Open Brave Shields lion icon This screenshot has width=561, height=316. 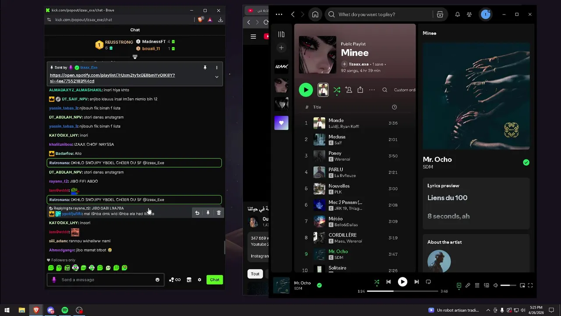(200, 20)
